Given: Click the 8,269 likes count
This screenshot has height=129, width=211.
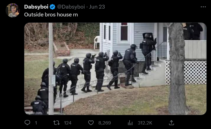Looking at the screenshot, I should pos(105,123).
